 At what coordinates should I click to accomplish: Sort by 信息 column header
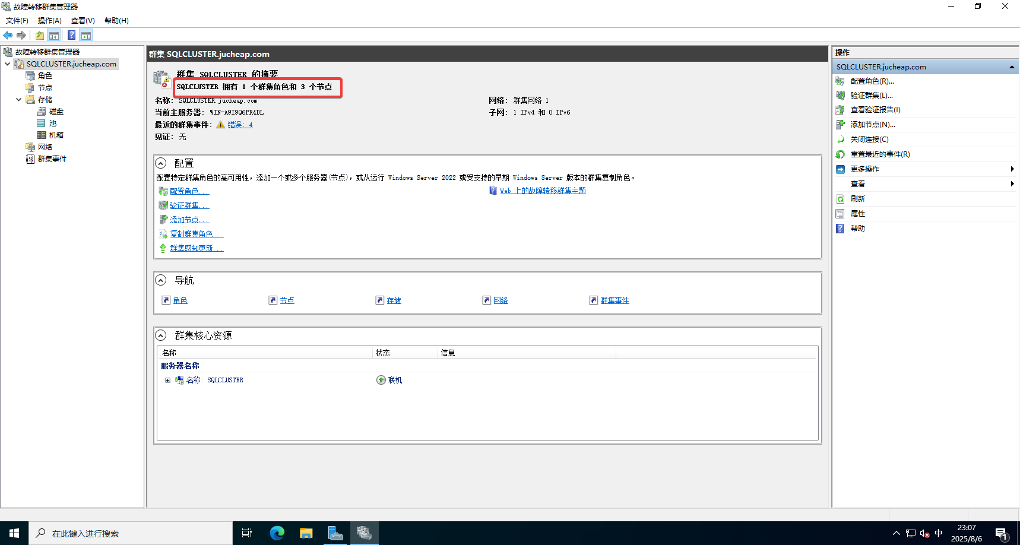(527, 353)
